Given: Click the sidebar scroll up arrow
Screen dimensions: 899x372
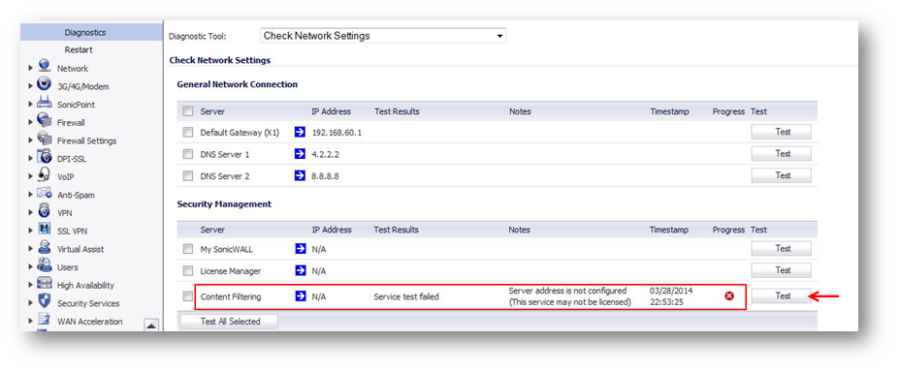Looking at the screenshot, I should tap(150, 325).
